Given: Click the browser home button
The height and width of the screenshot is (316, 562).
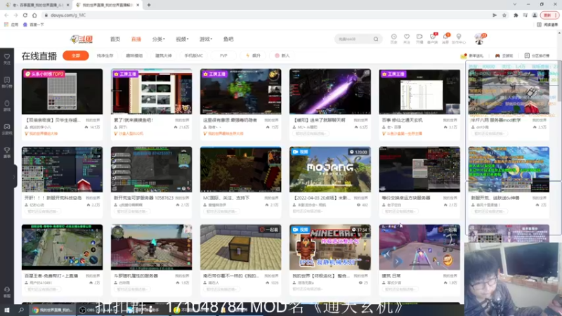Looking at the screenshot, I should [34, 15].
